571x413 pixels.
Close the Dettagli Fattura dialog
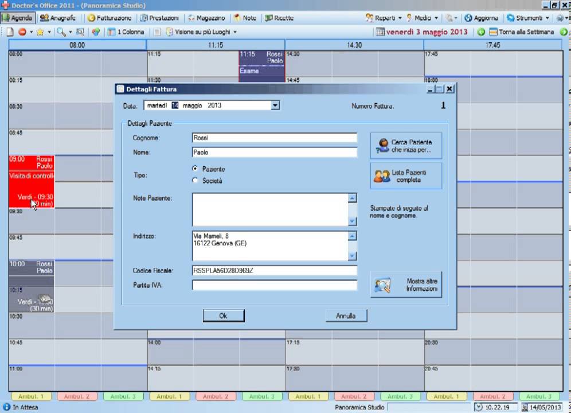[x=449, y=89]
